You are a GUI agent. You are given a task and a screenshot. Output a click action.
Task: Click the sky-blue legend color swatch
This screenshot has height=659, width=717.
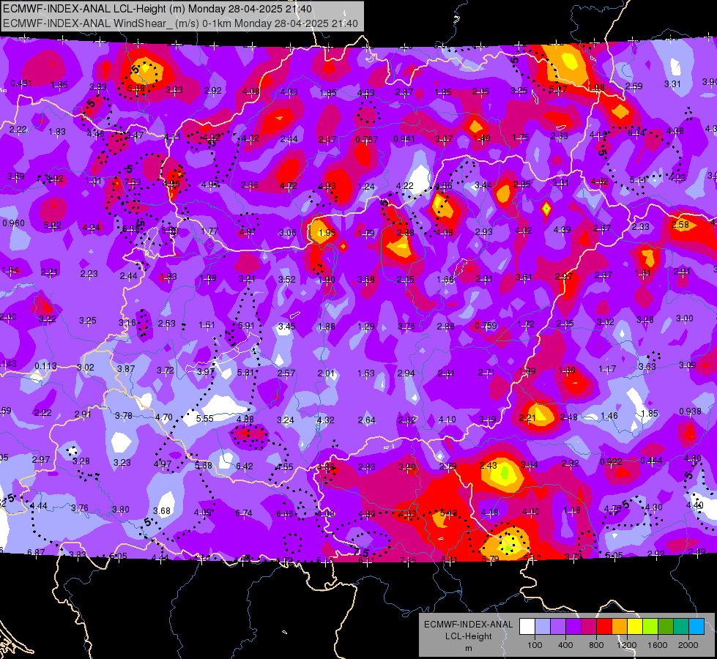pyautogui.click(x=696, y=627)
